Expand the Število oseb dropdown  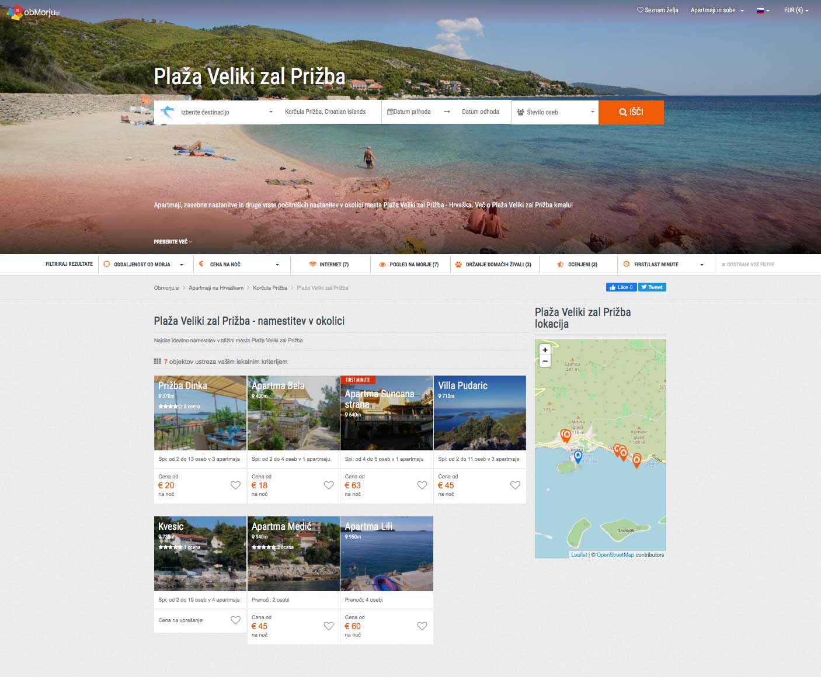[x=555, y=112]
